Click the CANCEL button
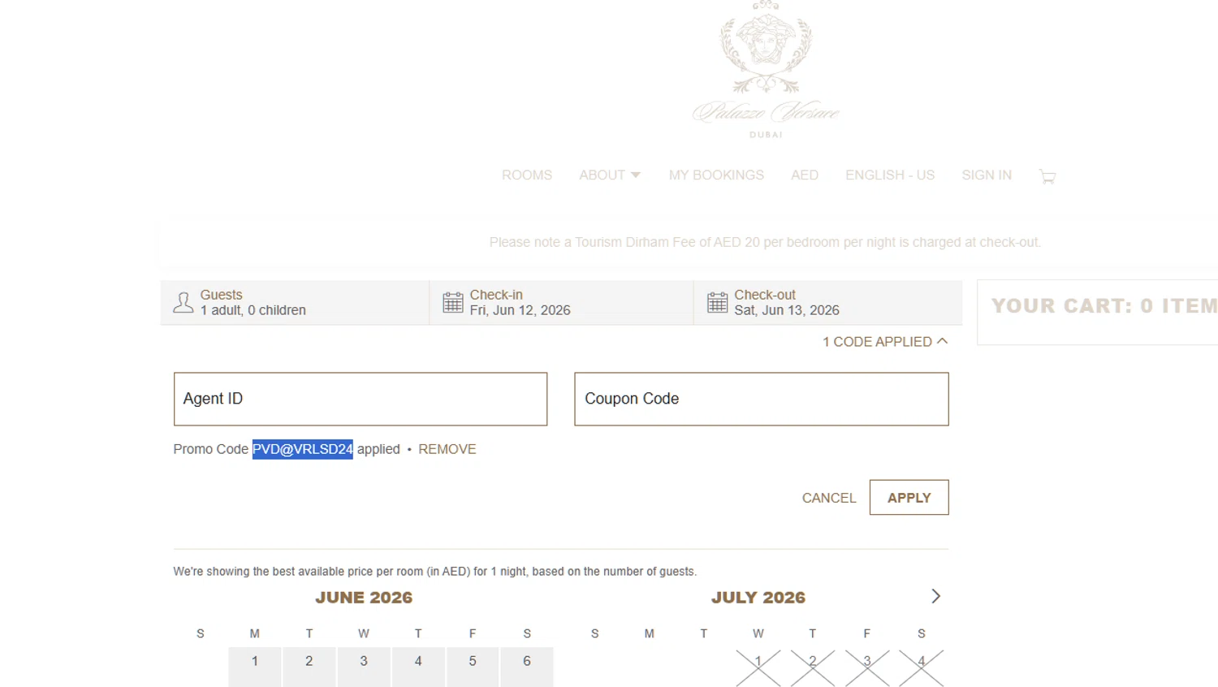This screenshot has height=687, width=1218. click(829, 498)
